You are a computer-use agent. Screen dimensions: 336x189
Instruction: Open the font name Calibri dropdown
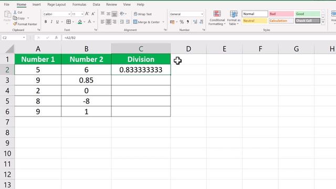point(69,14)
